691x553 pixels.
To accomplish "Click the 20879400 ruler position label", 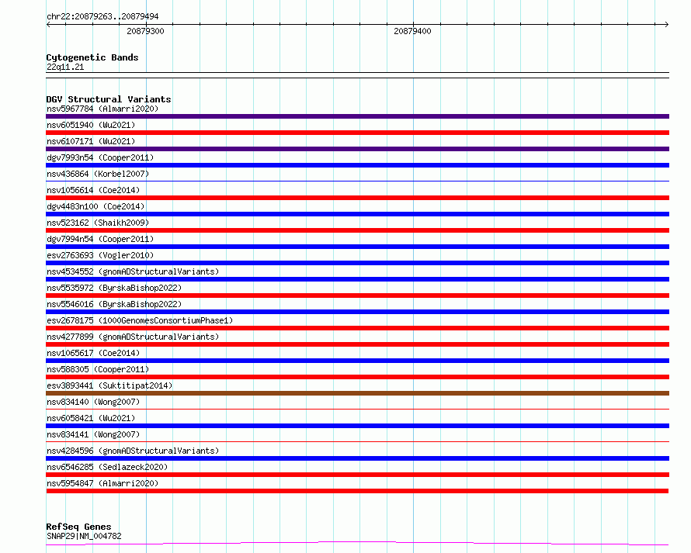I will click(412, 31).
